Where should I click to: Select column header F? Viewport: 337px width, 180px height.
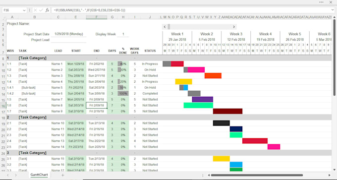pos(97,17)
